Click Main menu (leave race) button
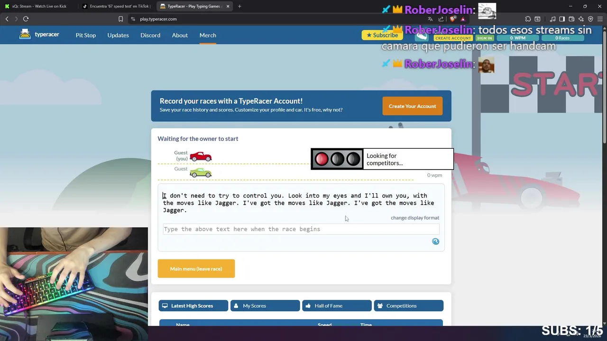The height and width of the screenshot is (341, 607). [196, 269]
